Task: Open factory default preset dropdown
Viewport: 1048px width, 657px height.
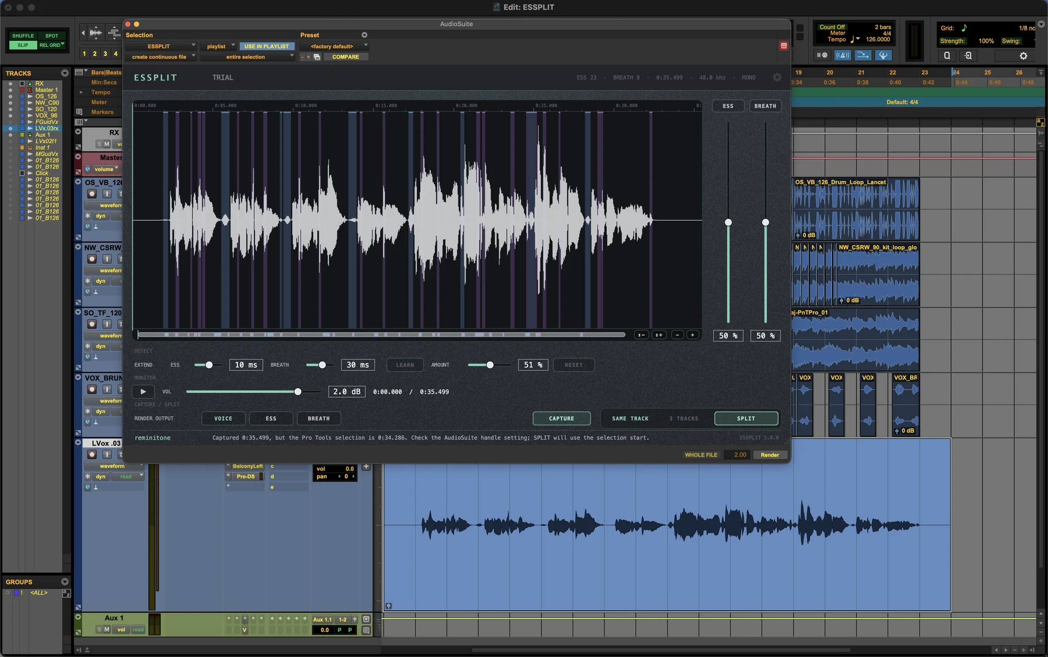Action: coord(334,47)
